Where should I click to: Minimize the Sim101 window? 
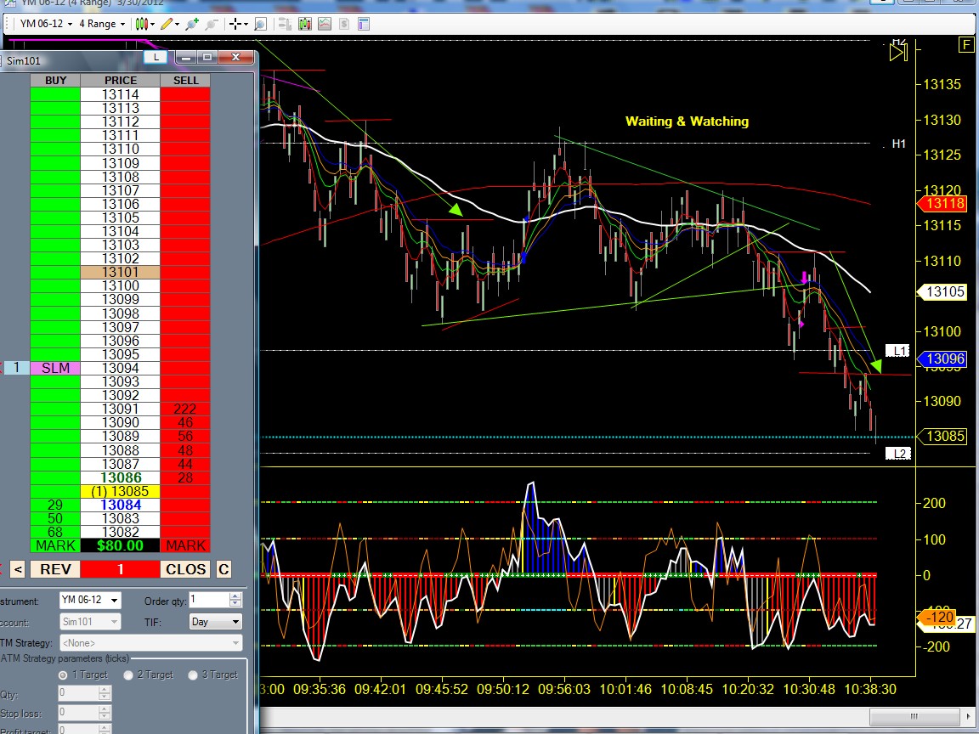pyautogui.click(x=185, y=58)
